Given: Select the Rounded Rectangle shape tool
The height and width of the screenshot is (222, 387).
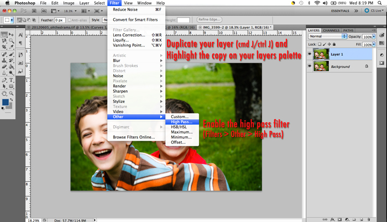Looking at the screenshot, I should [11, 86].
